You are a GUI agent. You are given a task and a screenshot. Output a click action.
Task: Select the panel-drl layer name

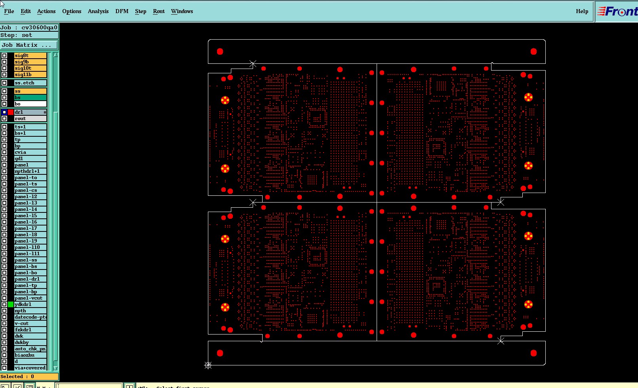point(30,279)
